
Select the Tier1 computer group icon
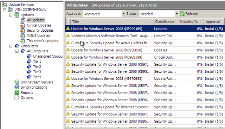pos(29,62)
